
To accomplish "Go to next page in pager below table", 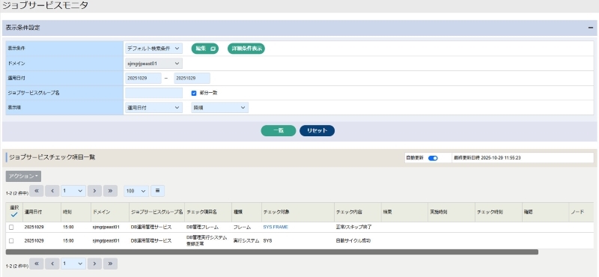I will [94, 264].
